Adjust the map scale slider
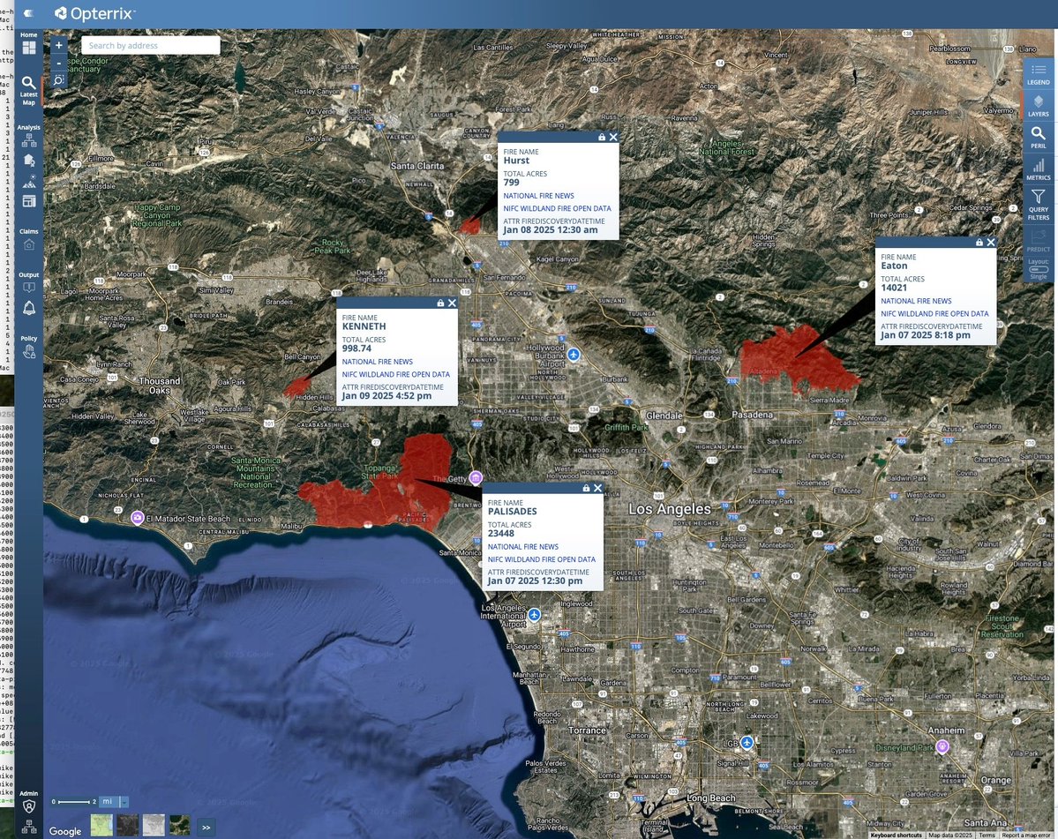This screenshot has width=1058, height=839. [75, 801]
